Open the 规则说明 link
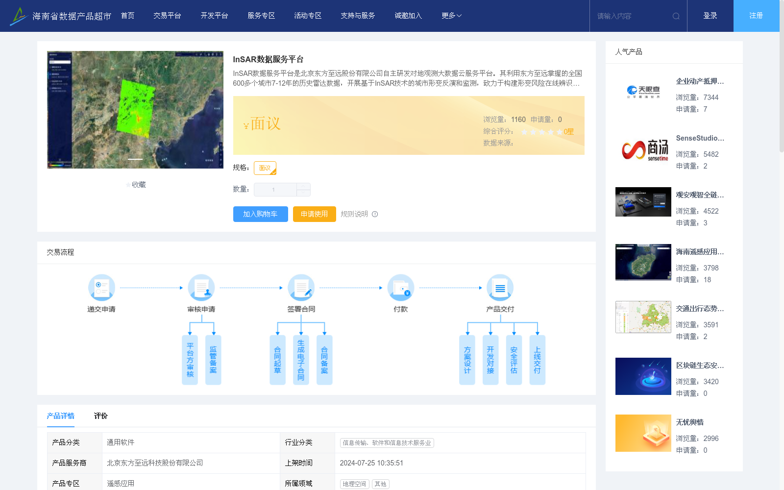Viewport: 784px width, 490px height. click(x=354, y=214)
